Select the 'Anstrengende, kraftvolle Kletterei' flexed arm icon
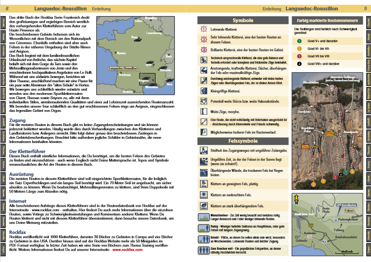Viewport: 371px width, 262px height. pos(204,70)
